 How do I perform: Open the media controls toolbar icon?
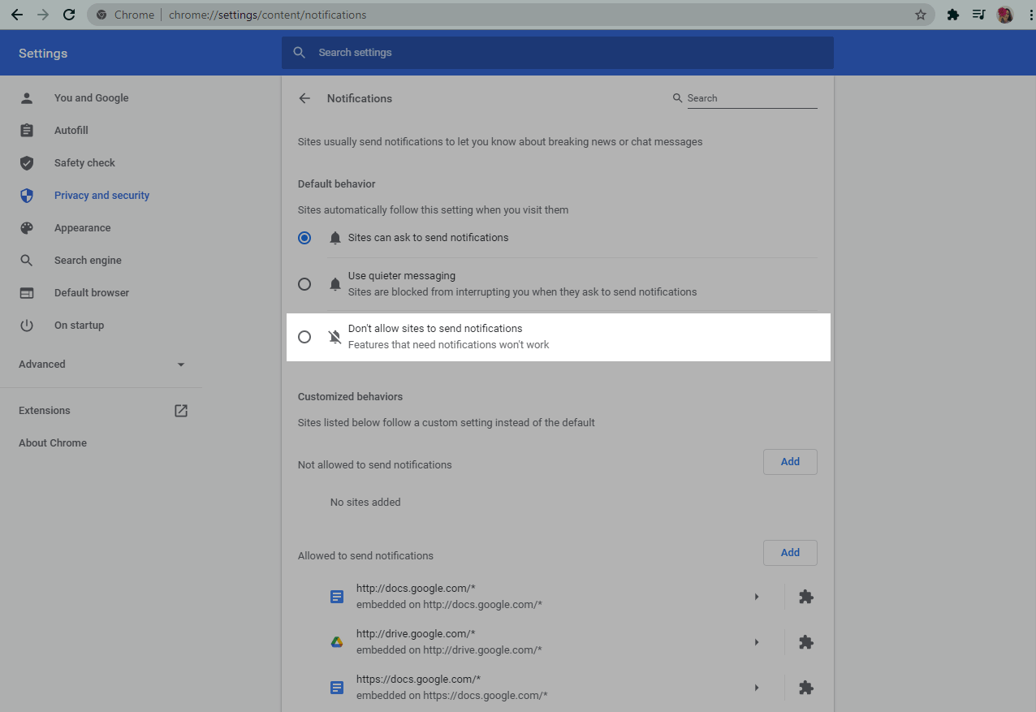(979, 15)
